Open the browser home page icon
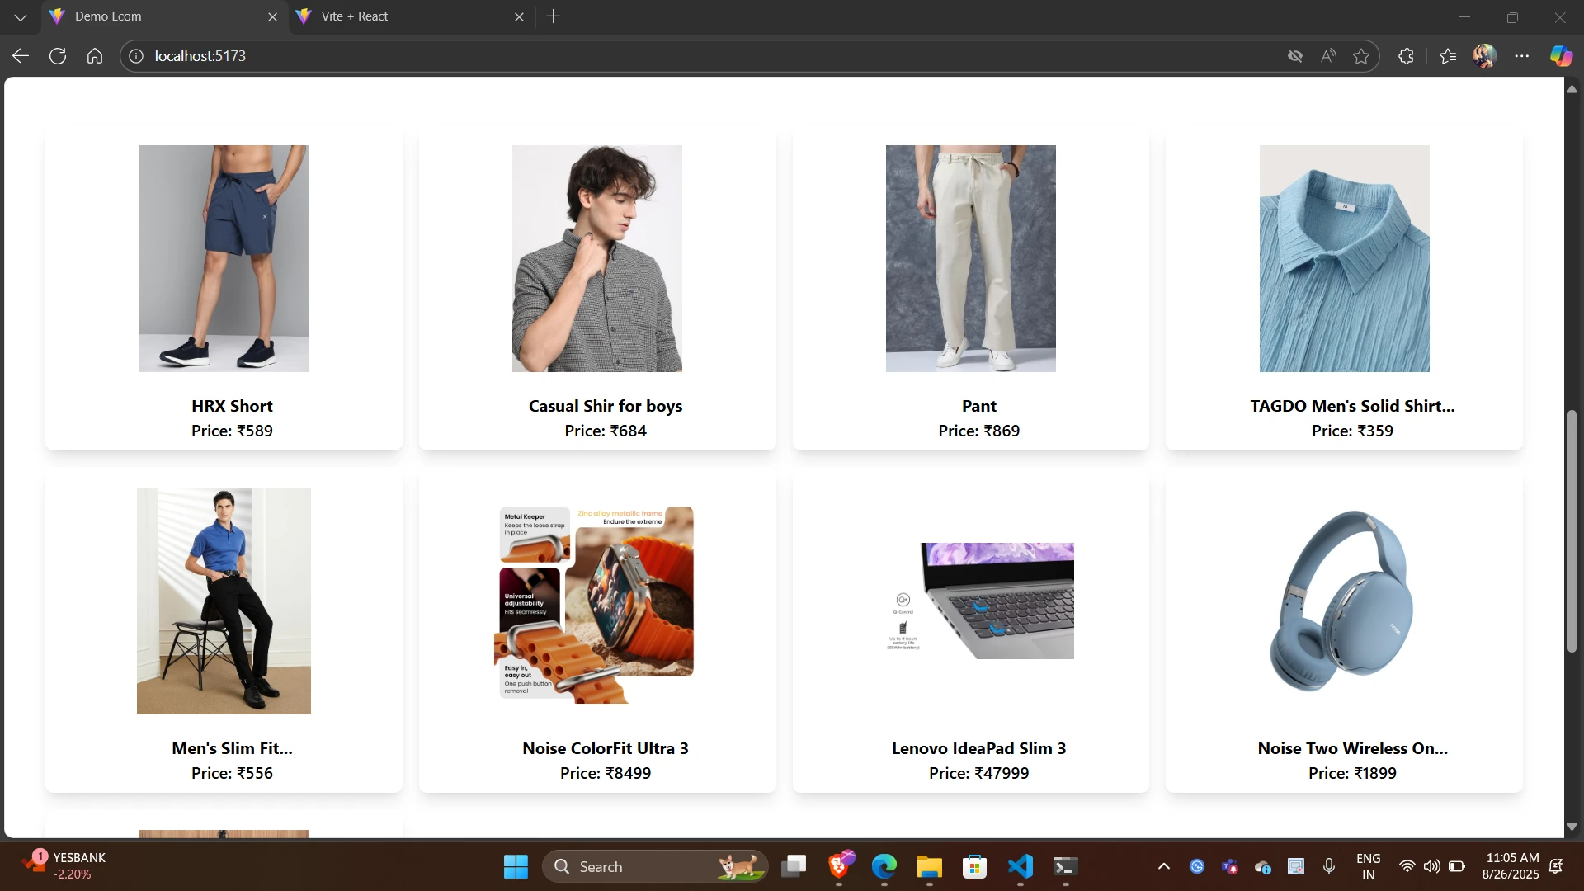This screenshot has width=1584, height=891. click(95, 56)
